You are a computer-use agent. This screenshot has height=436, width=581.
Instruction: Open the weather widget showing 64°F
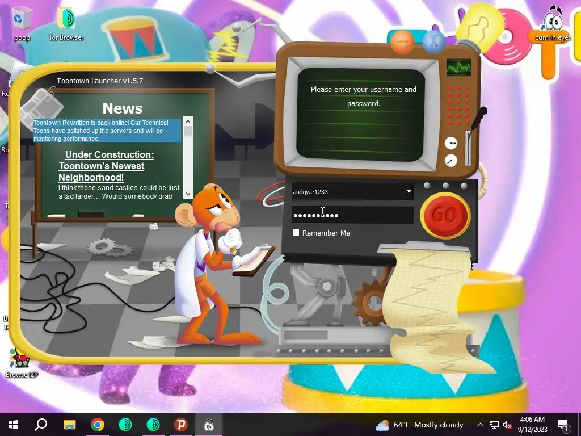pyautogui.click(x=419, y=425)
